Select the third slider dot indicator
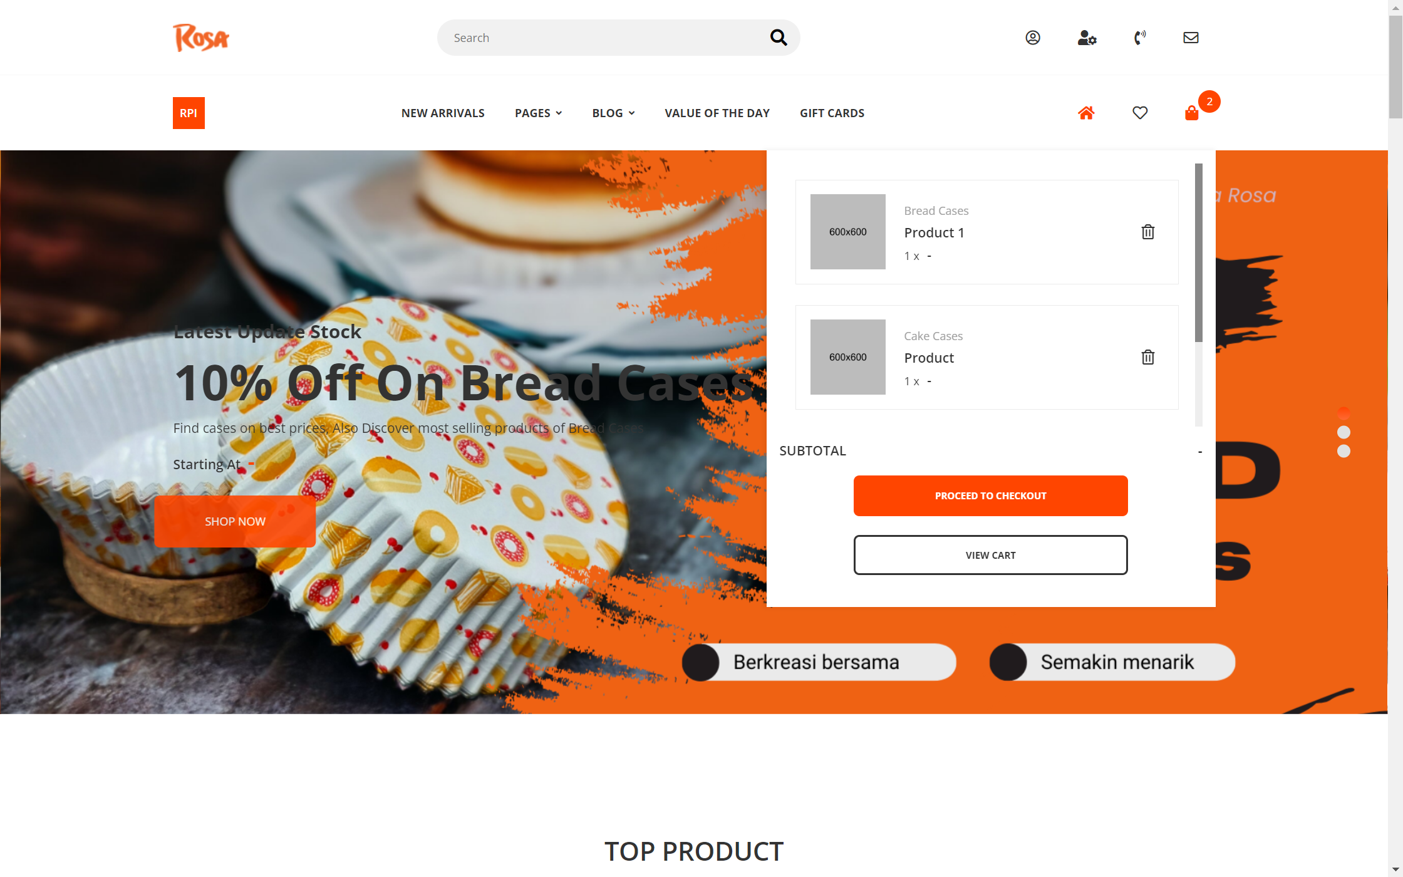The width and height of the screenshot is (1403, 877). click(x=1343, y=451)
